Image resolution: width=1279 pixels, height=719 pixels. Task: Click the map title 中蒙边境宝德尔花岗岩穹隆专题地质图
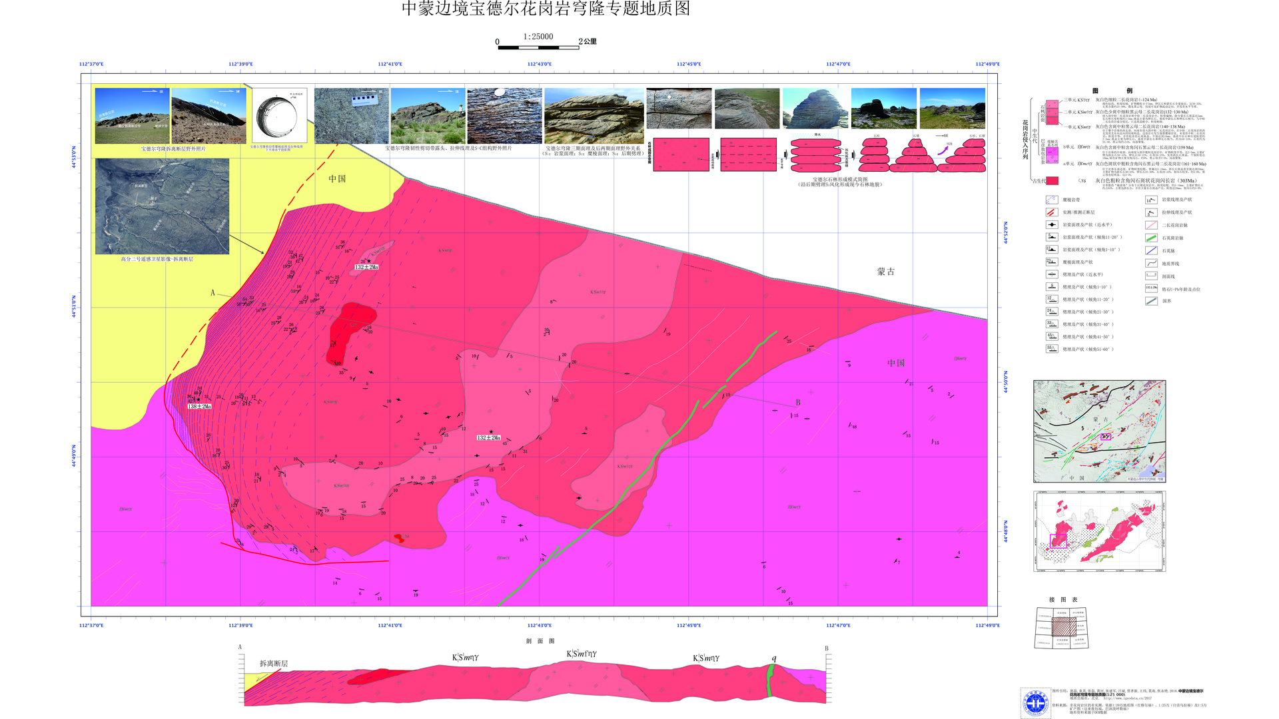pos(546,9)
